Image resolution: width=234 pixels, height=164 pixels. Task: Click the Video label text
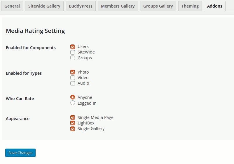click(x=83, y=78)
